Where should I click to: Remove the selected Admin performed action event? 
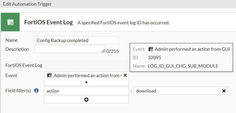[125, 75]
